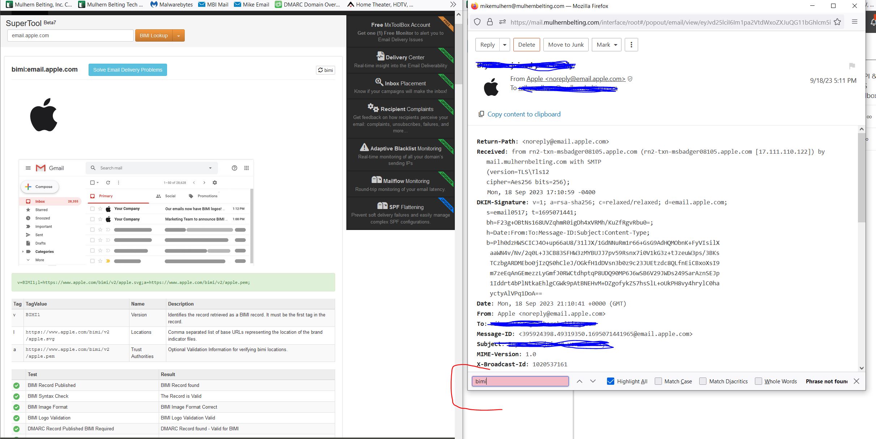Click the padlock site security icon
876x439 pixels.
click(x=490, y=22)
